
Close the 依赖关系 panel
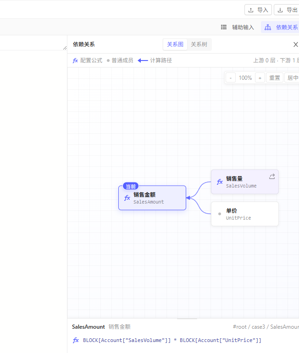296,44
